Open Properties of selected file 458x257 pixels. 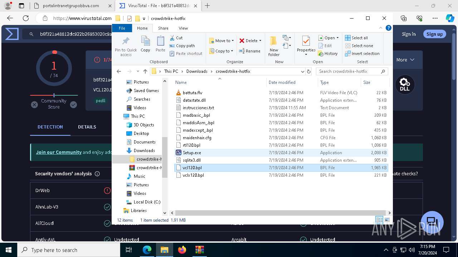pyautogui.click(x=306, y=45)
